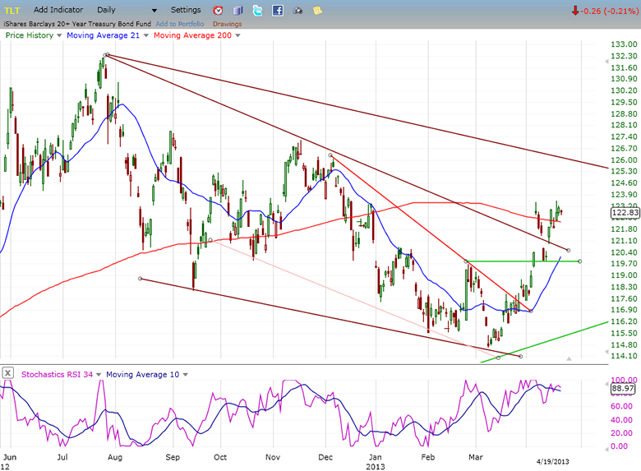Screen dimensions: 641x471
Task: Click the TLT ticker symbol field
Action: (x=13, y=10)
